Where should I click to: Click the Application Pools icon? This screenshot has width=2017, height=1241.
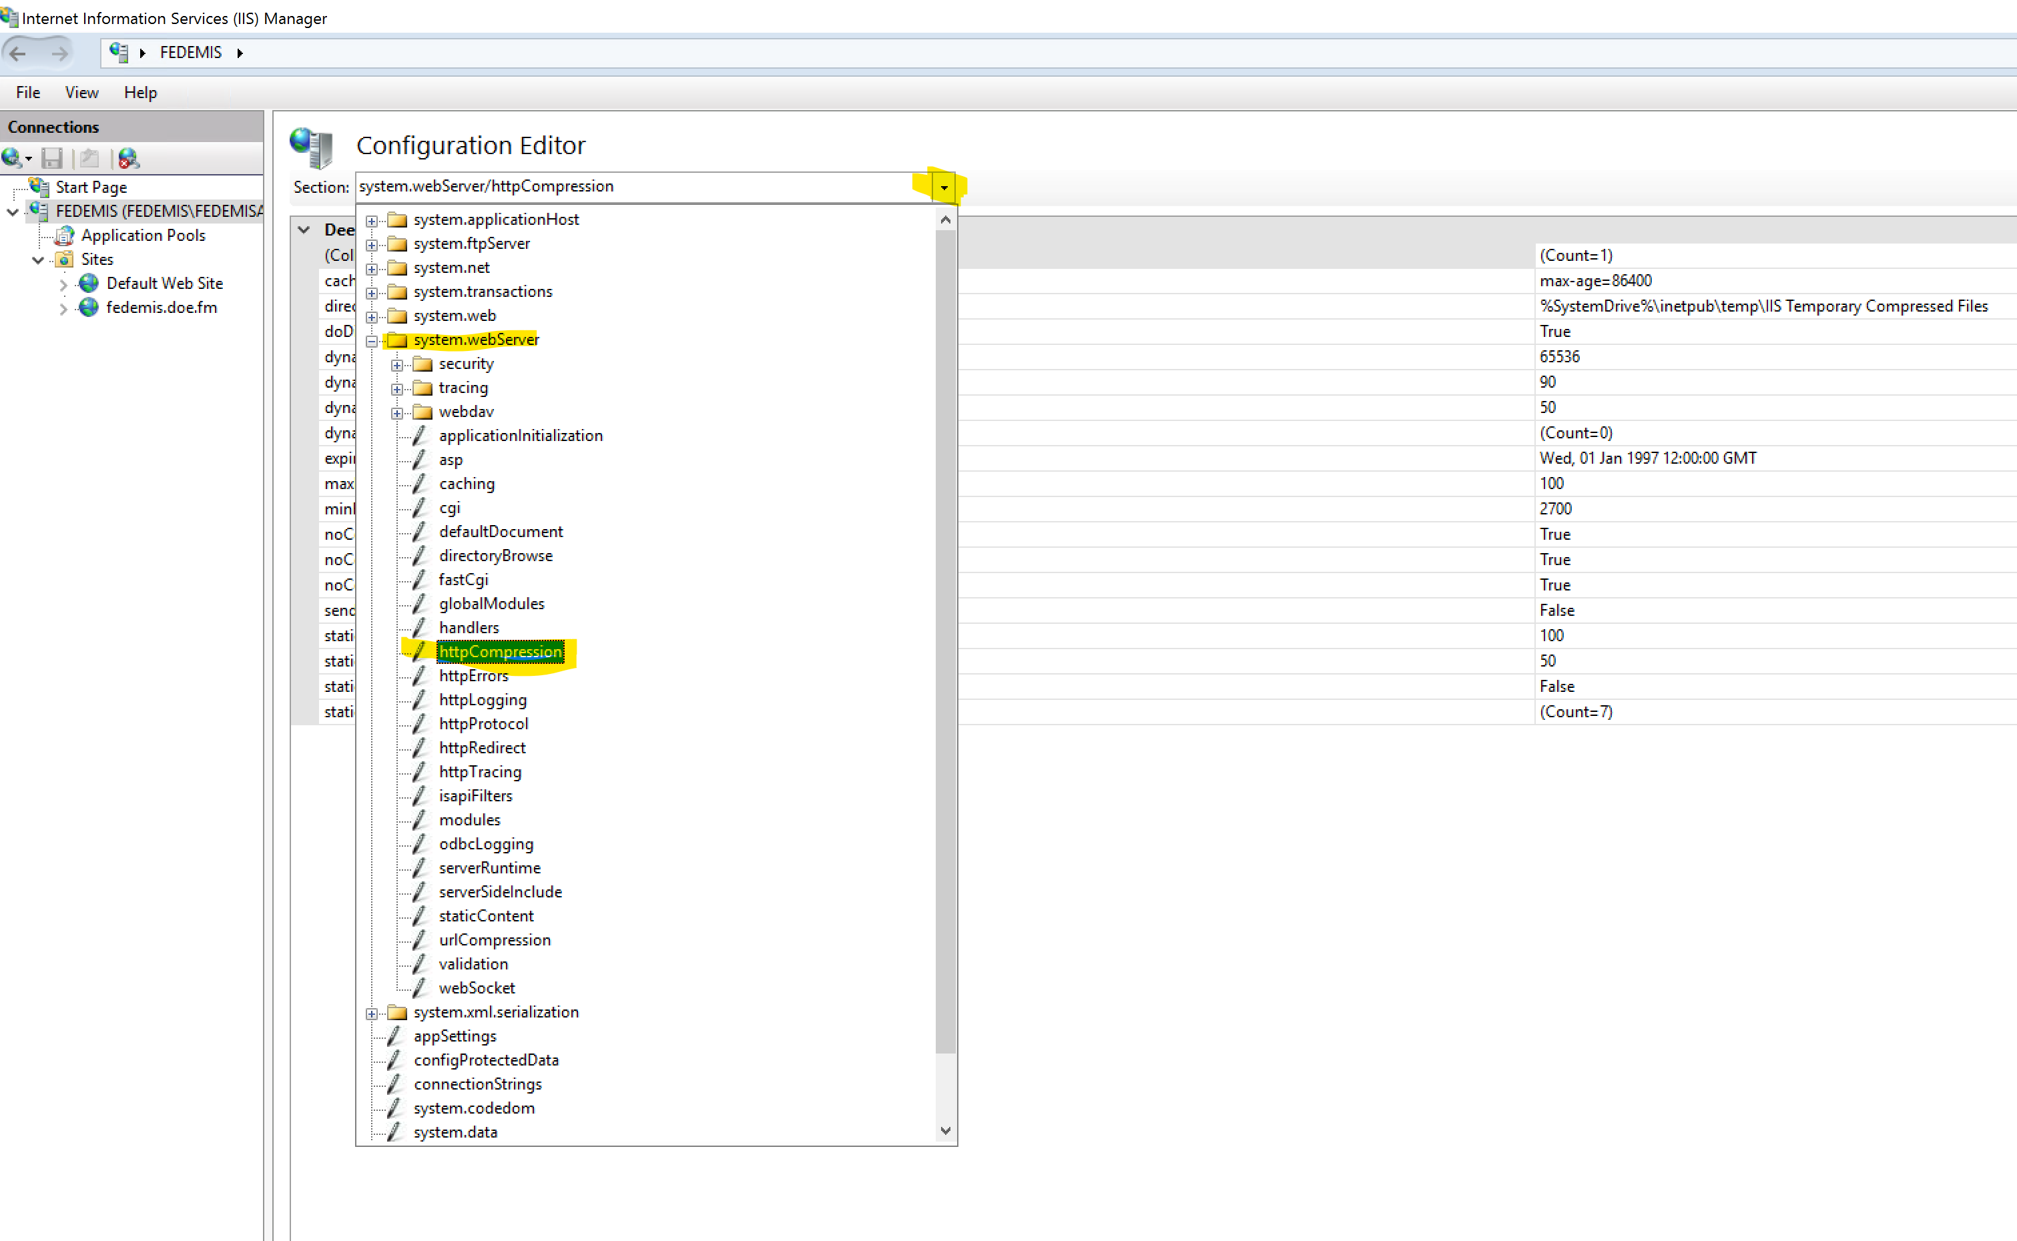pos(65,236)
